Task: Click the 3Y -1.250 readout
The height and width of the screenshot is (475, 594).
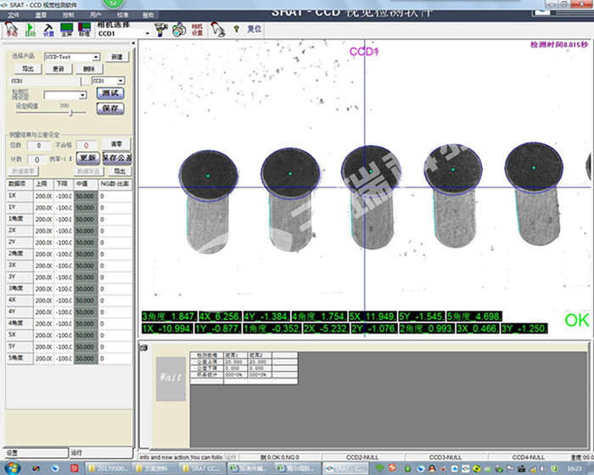Action: point(524,328)
